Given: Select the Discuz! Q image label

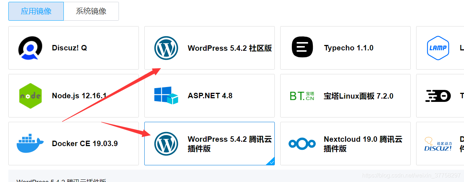Looking at the screenshot, I should [x=69, y=48].
